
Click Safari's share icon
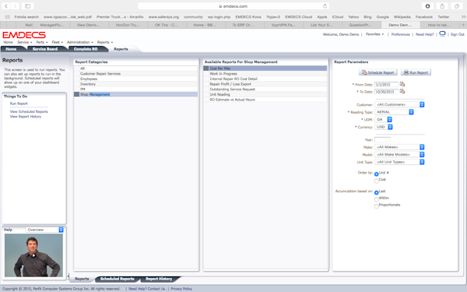[442, 6]
